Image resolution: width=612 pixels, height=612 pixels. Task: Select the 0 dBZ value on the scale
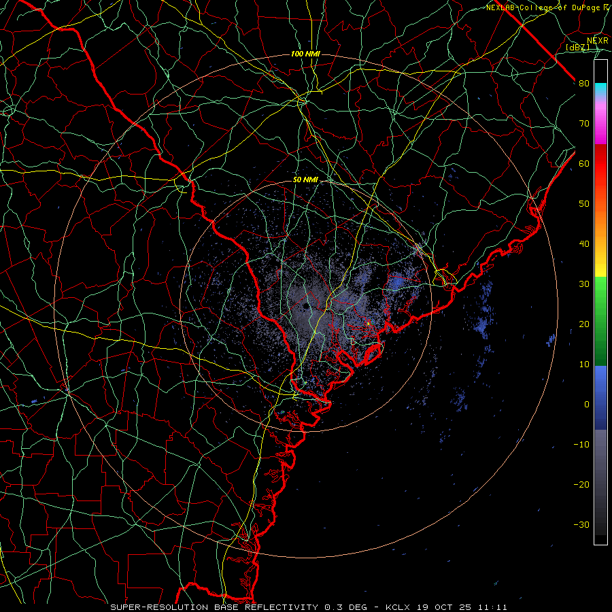pos(587,405)
